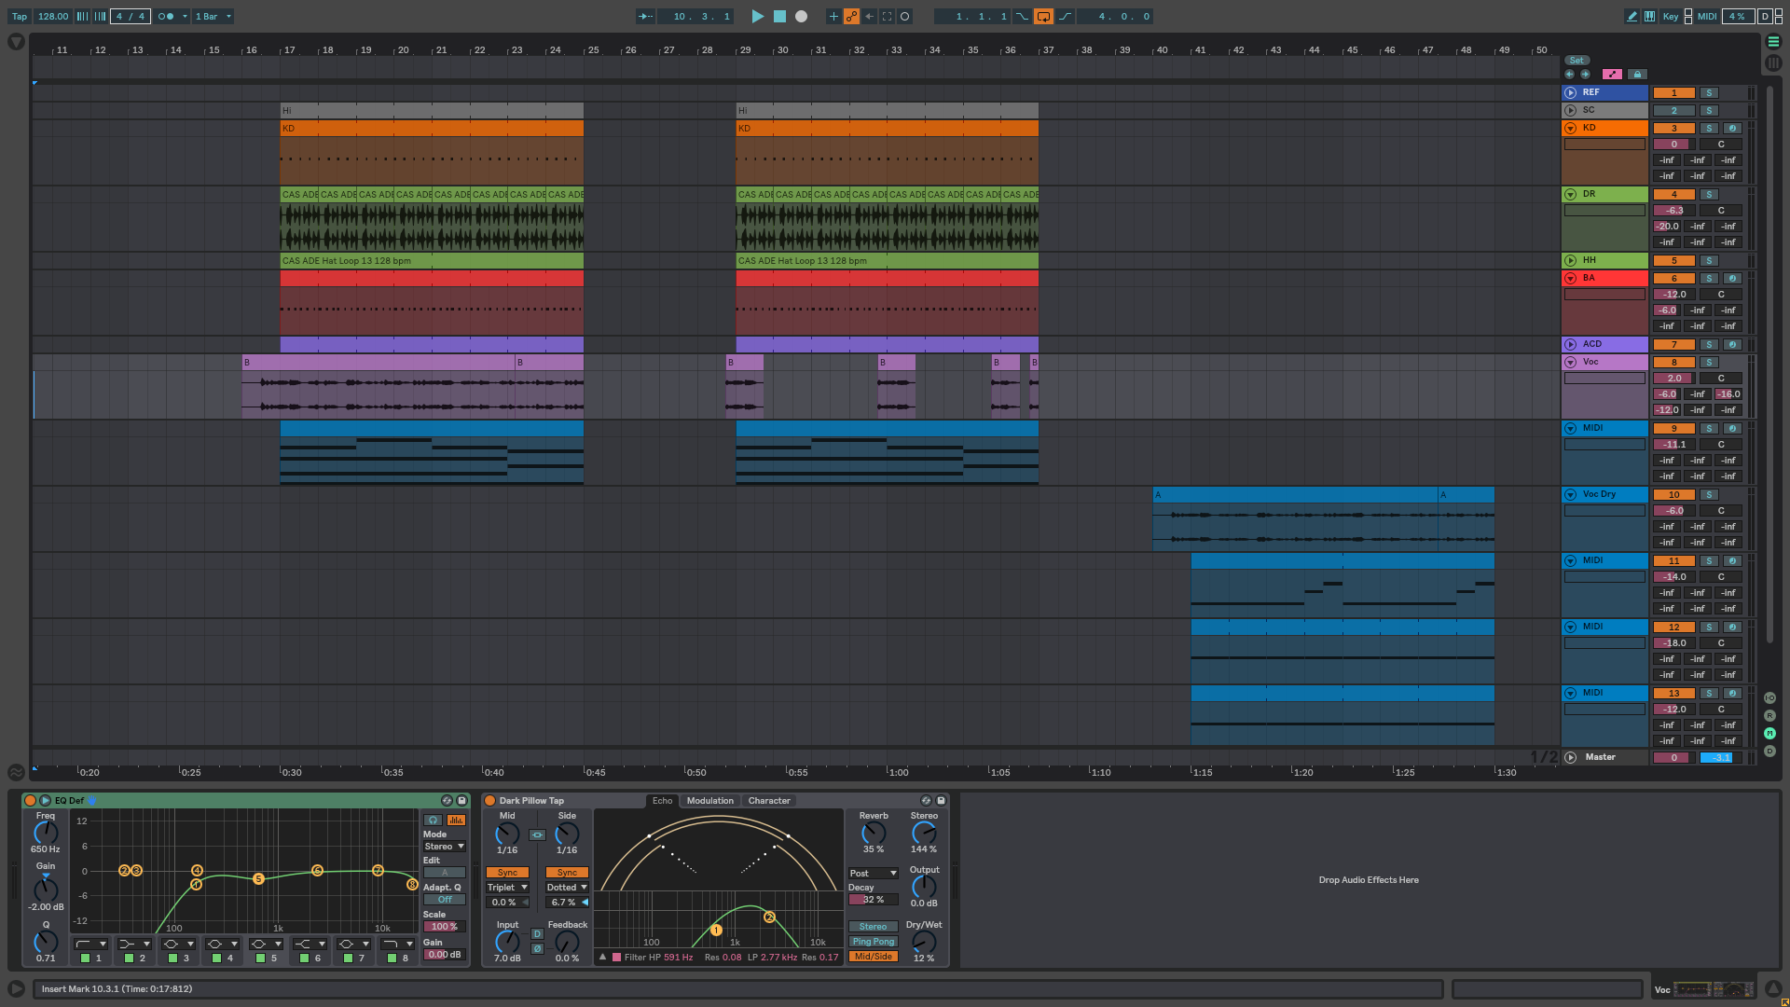Toggle track activator 1 on REF
This screenshot has height=1007, width=1790.
click(x=1673, y=93)
